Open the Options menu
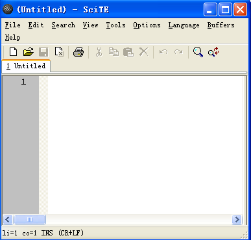The width and height of the screenshot is (251, 240). (x=147, y=25)
